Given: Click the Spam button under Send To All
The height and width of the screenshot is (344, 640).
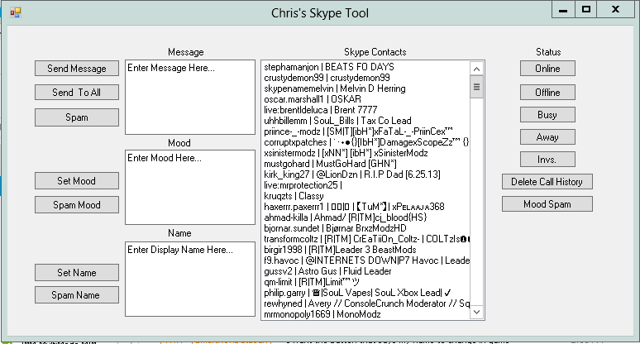Looking at the screenshot, I should pos(77,117).
